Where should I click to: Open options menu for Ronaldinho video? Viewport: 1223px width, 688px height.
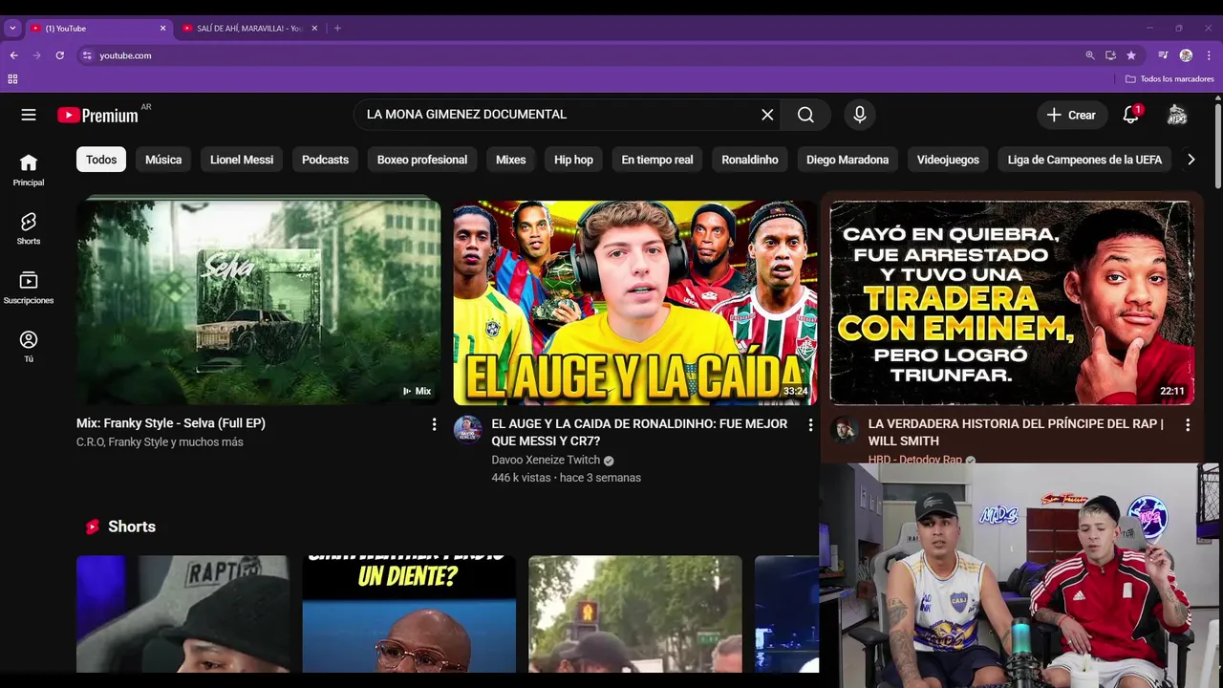(810, 425)
